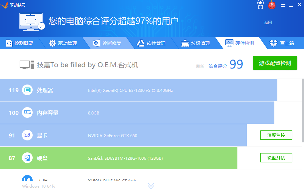Click the green 游戏配置检测 button
304x190 pixels.
pos(275,63)
